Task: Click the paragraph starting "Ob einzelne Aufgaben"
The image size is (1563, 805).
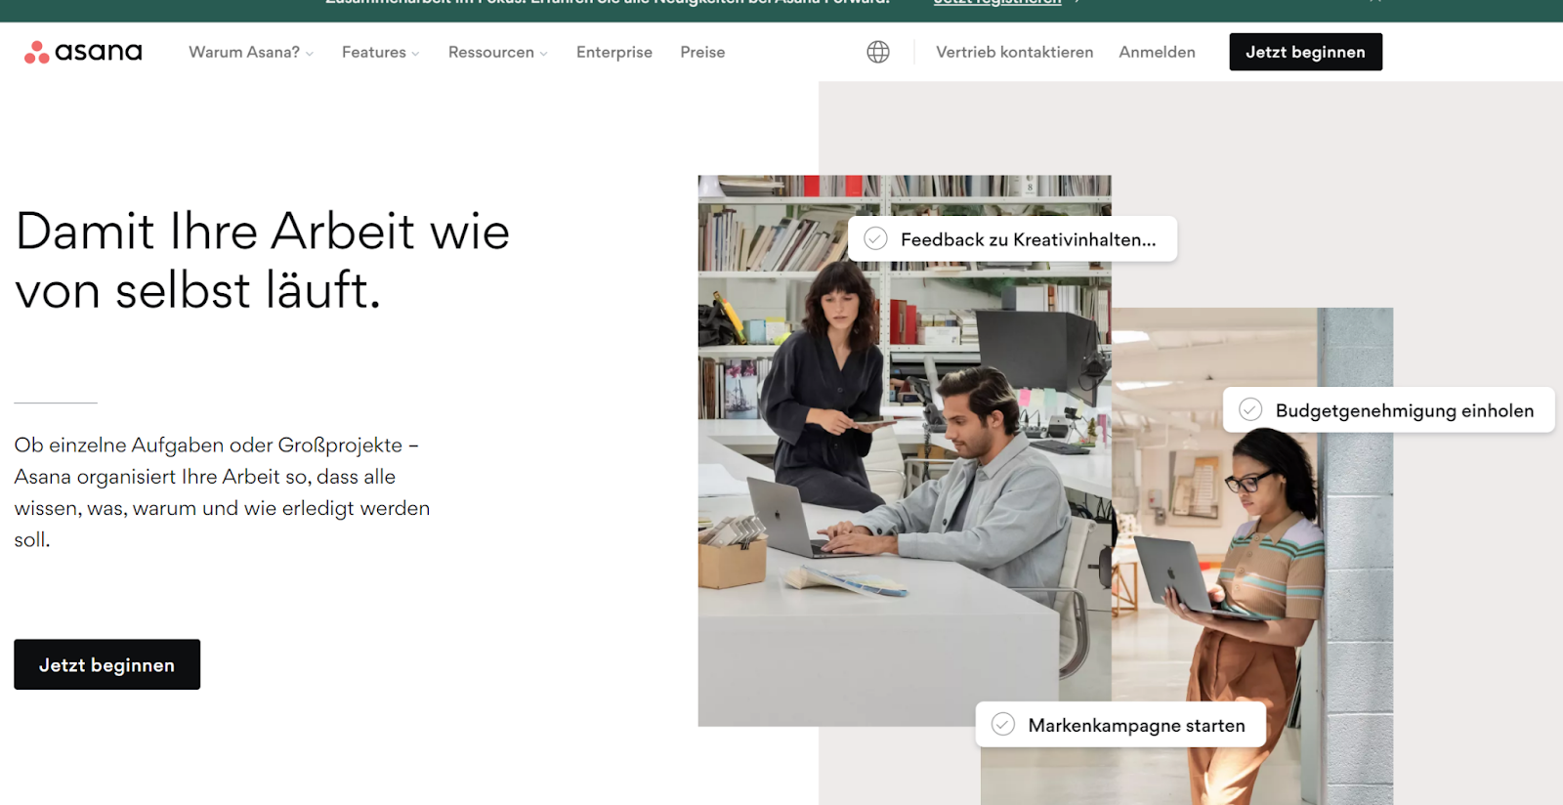Action: pyautogui.click(x=222, y=491)
